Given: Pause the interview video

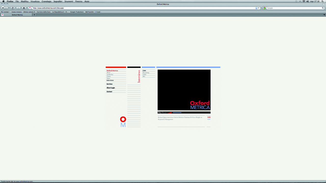Looking at the screenshot, I should click(164, 113).
